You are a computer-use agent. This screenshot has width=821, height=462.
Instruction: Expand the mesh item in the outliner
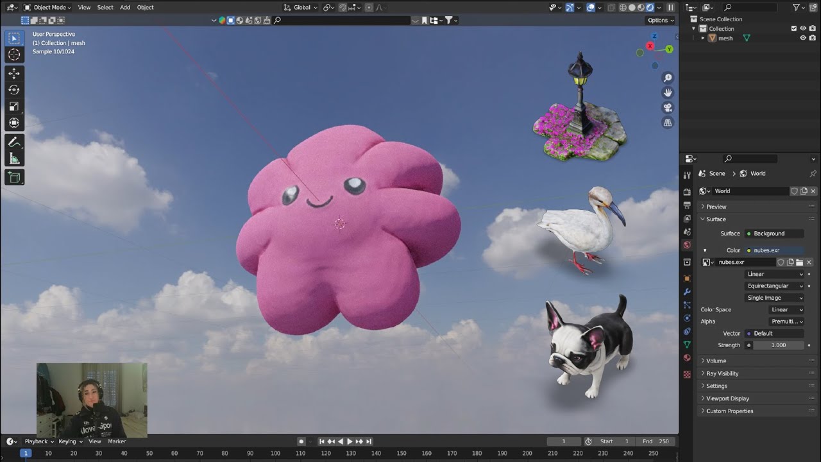pyautogui.click(x=703, y=38)
